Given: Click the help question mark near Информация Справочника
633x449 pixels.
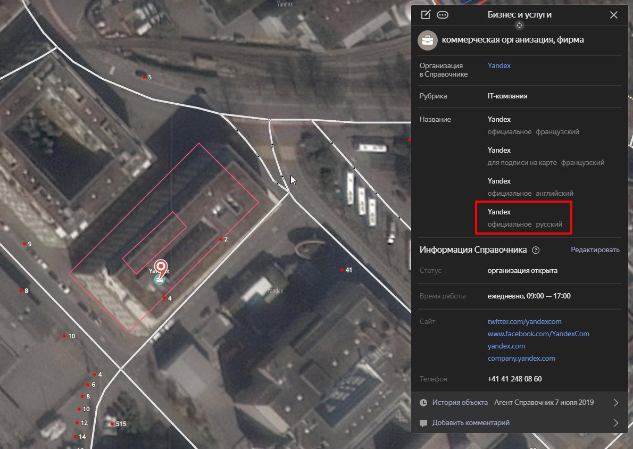Looking at the screenshot, I should pyautogui.click(x=536, y=250).
